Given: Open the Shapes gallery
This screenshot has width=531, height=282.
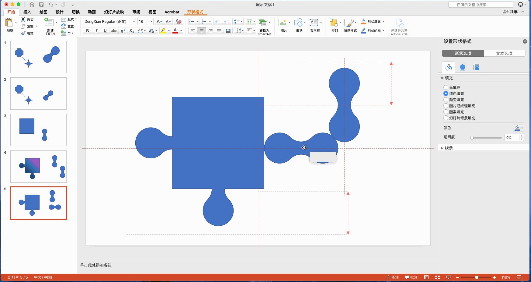Looking at the screenshot, I should pos(298,23).
